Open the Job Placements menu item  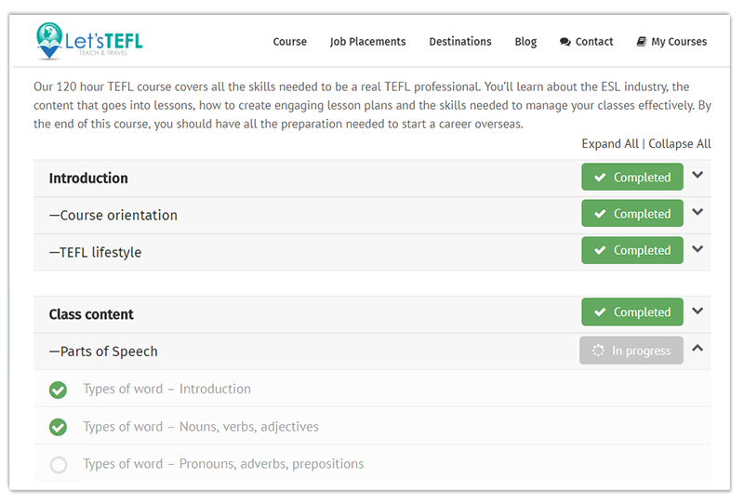point(367,42)
